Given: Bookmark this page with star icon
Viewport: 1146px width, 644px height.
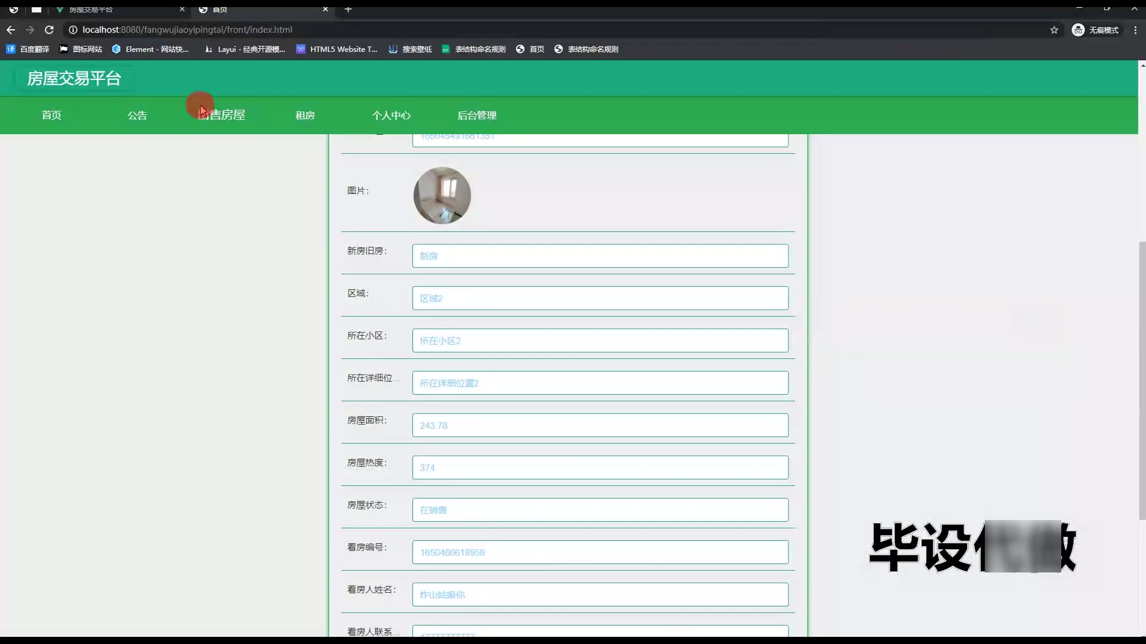Looking at the screenshot, I should (x=1054, y=30).
